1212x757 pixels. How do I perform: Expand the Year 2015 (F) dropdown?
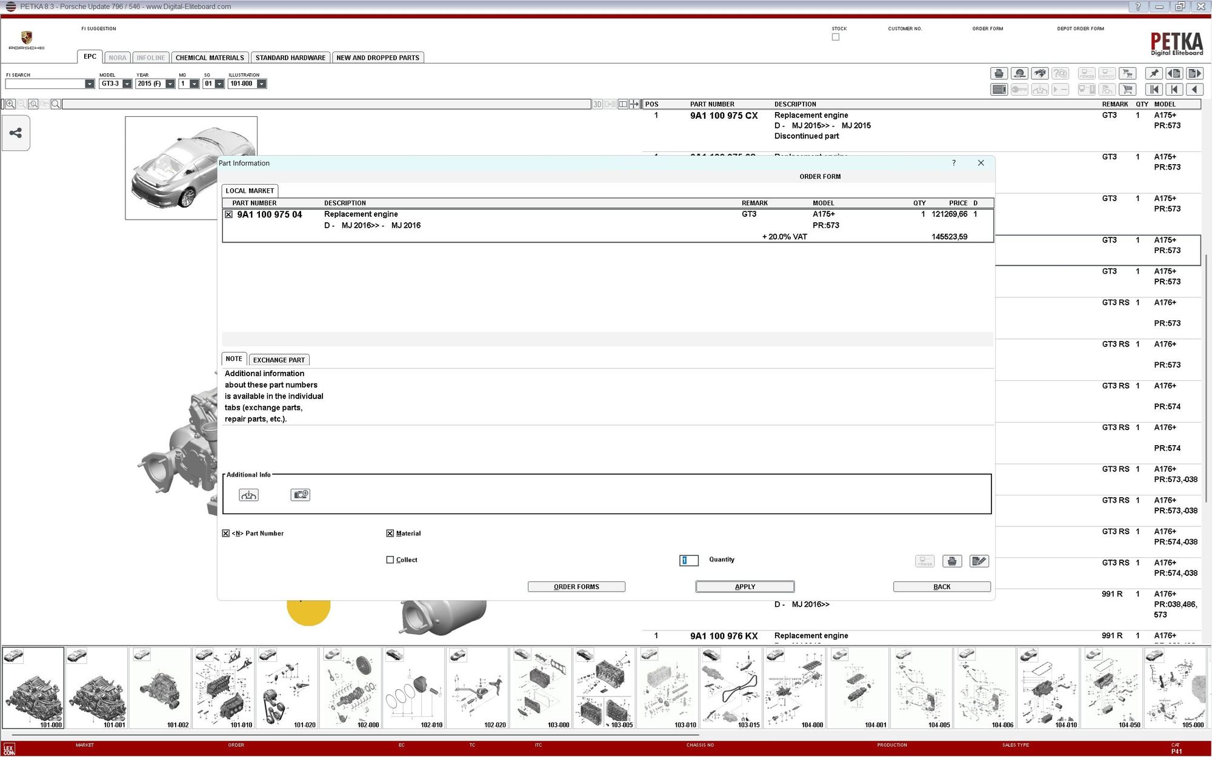click(x=170, y=84)
